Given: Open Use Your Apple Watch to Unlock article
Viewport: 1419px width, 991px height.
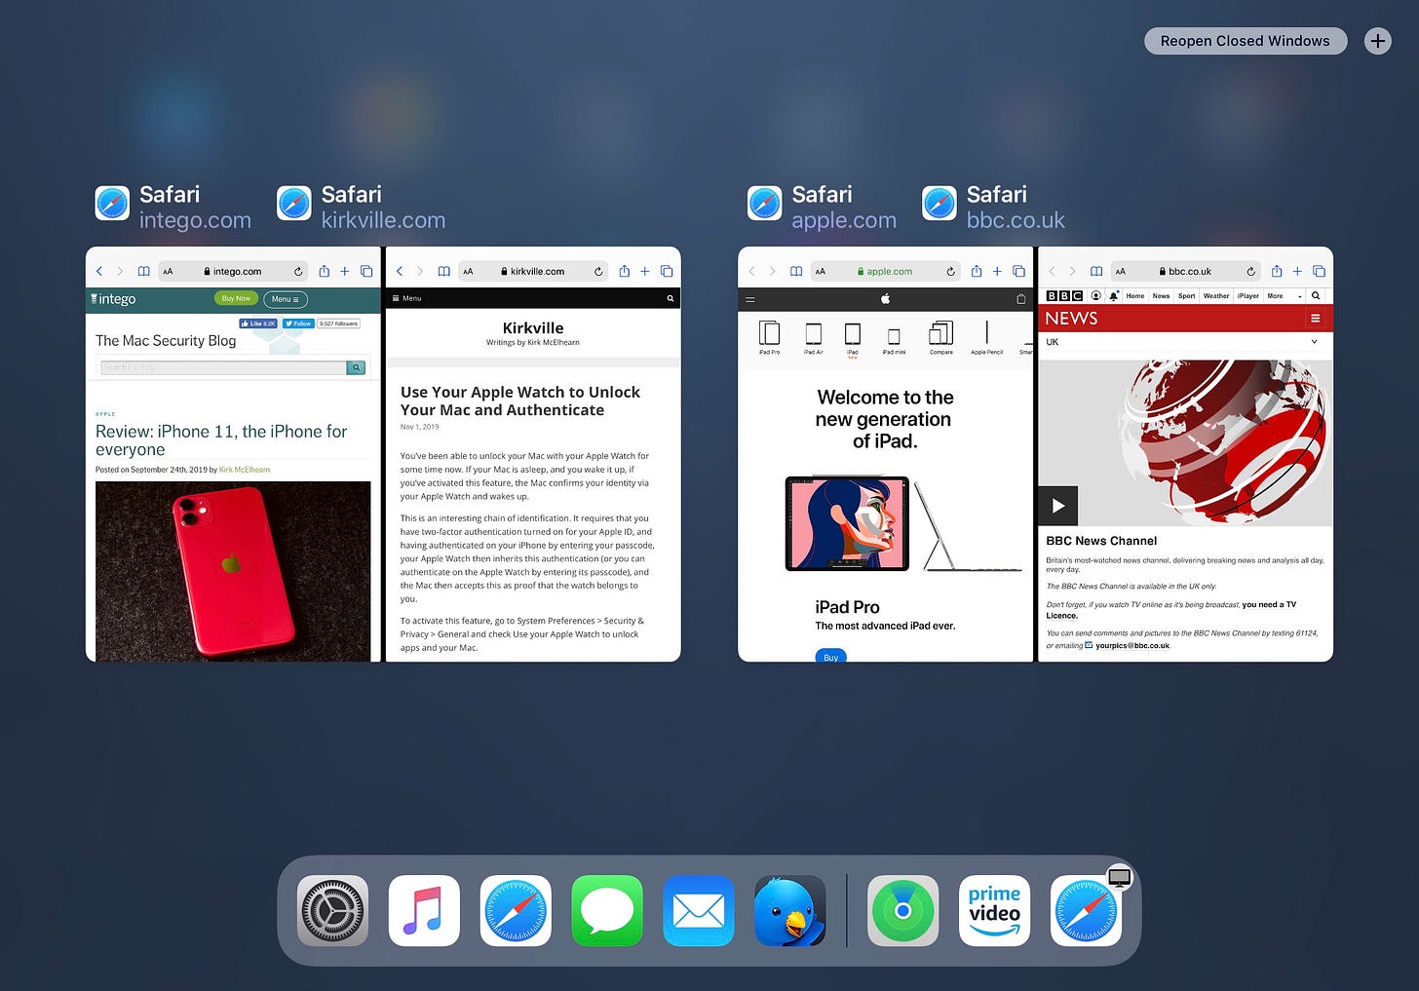Looking at the screenshot, I should tap(520, 400).
